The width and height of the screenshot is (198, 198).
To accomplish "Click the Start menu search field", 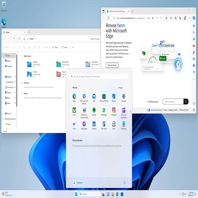I will tap(99, 76).
